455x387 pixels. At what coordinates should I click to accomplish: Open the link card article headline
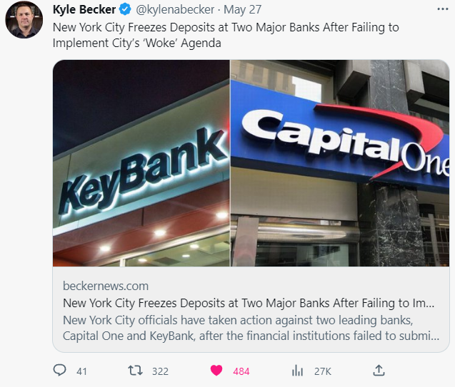tap(249, 303)
